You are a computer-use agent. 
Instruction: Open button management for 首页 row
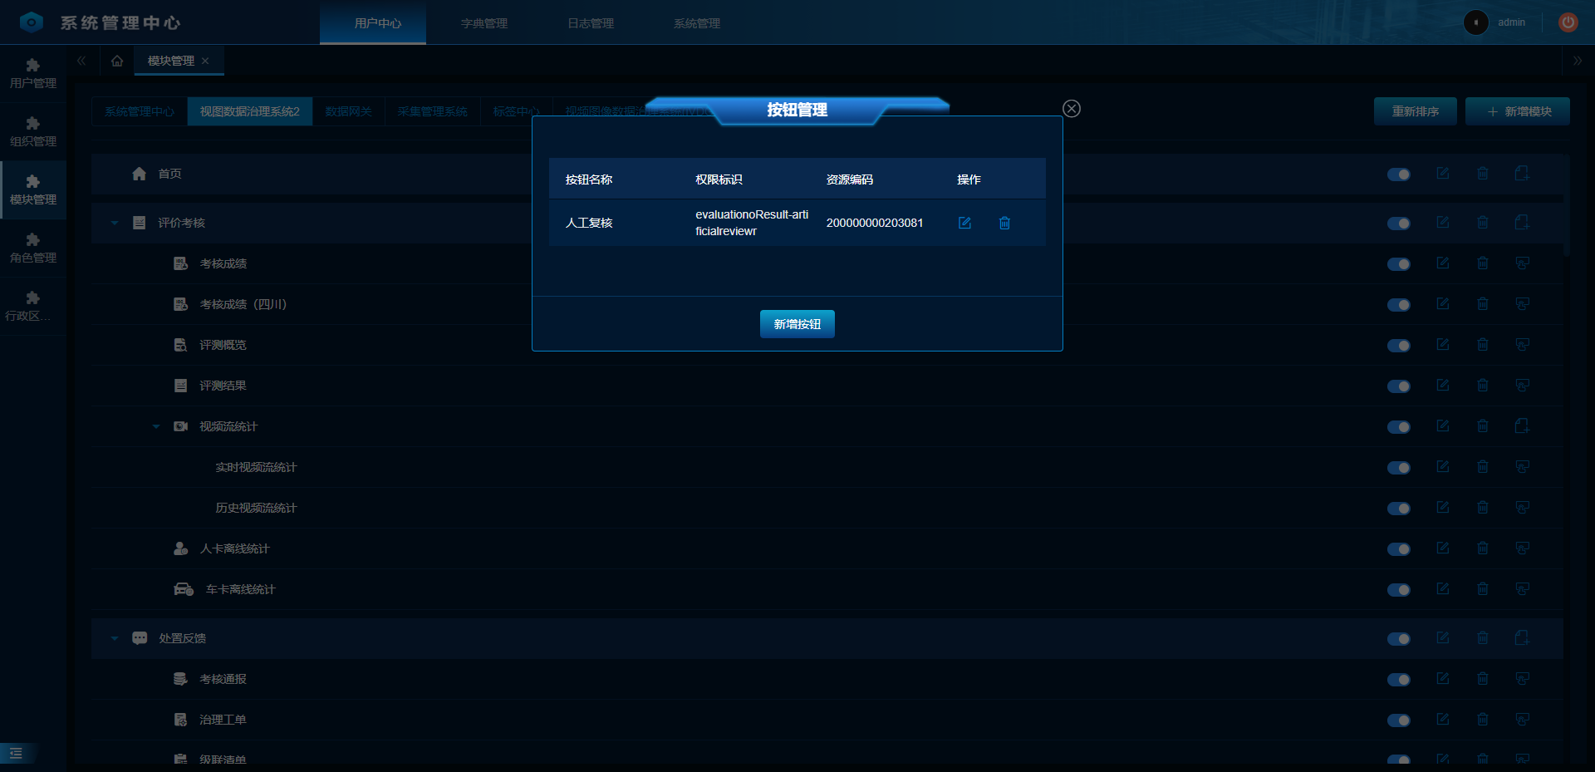click(x=1522, y=174)
